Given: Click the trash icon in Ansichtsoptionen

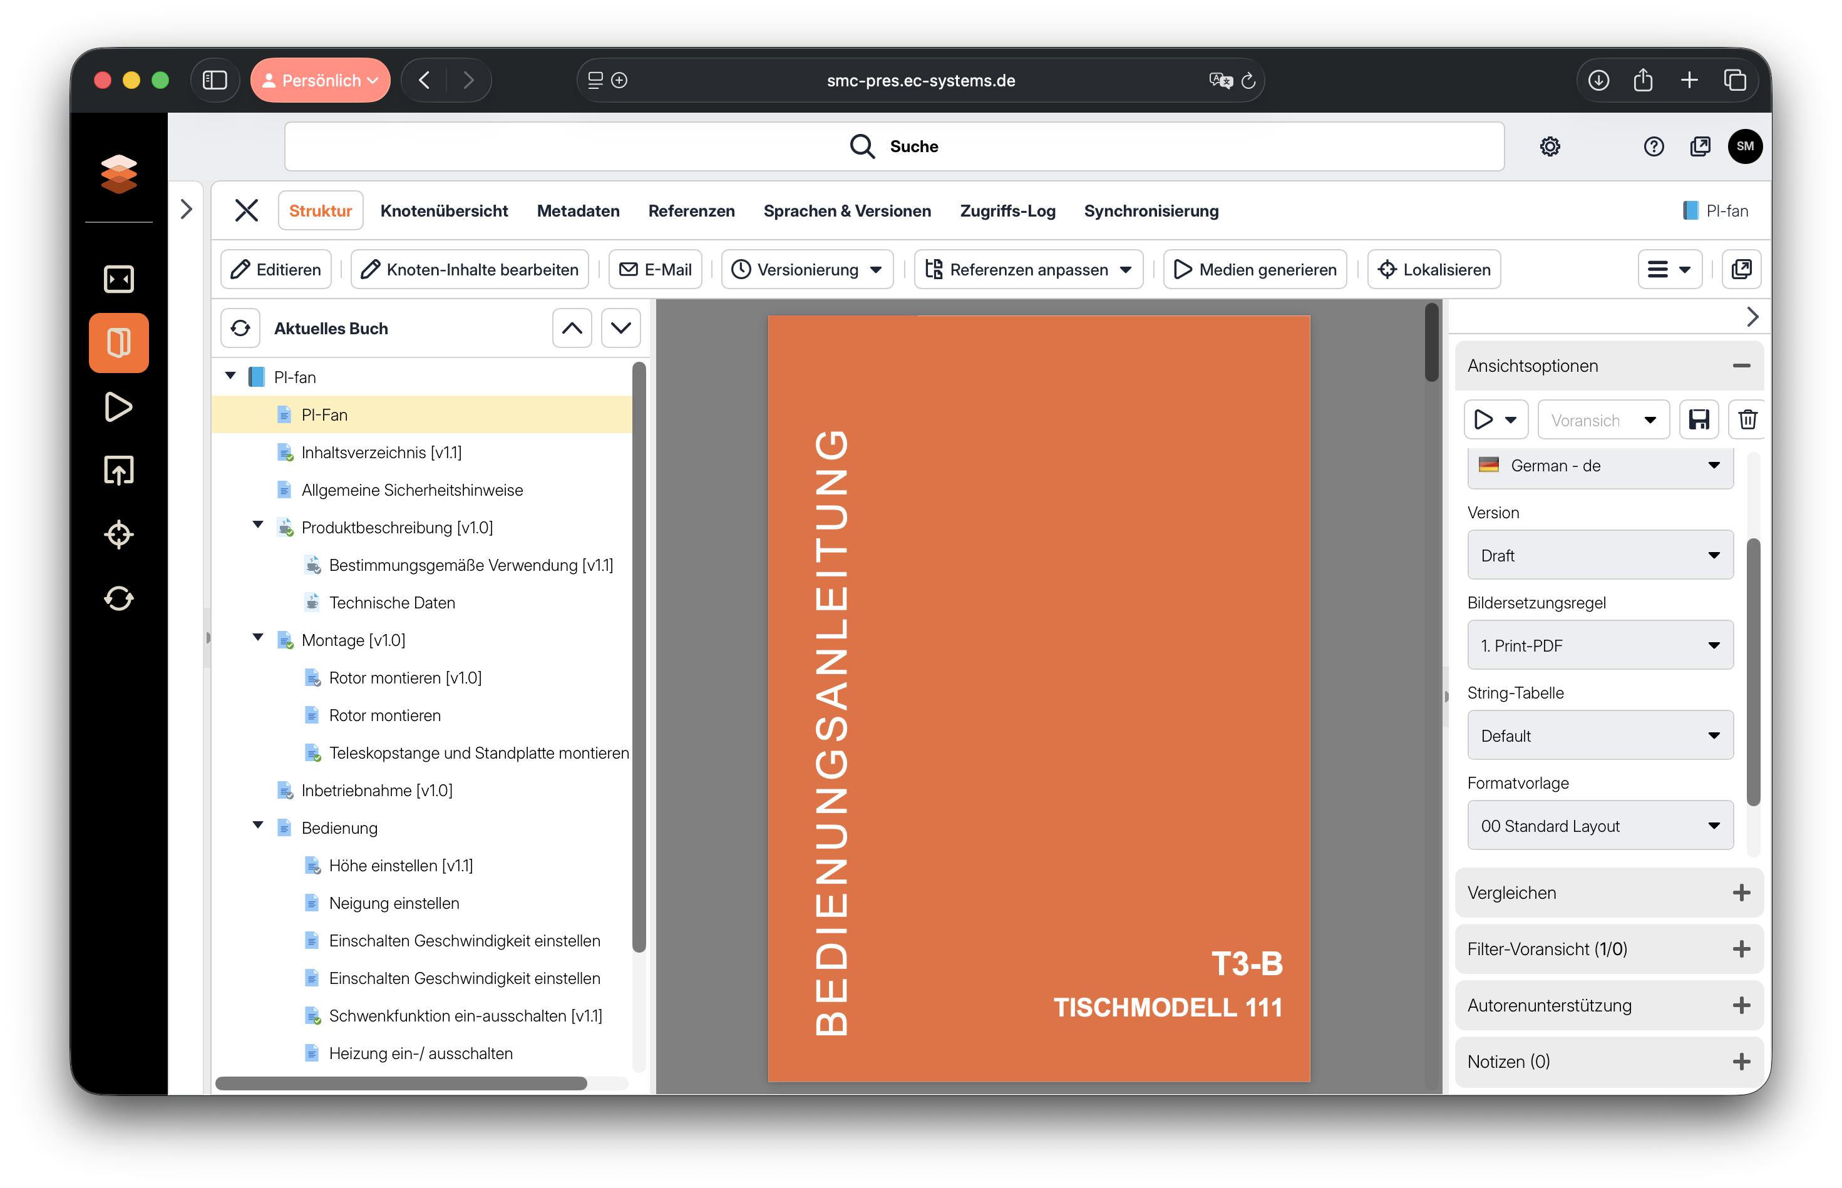Looking at the screenshot, I should pos(1747,419).
